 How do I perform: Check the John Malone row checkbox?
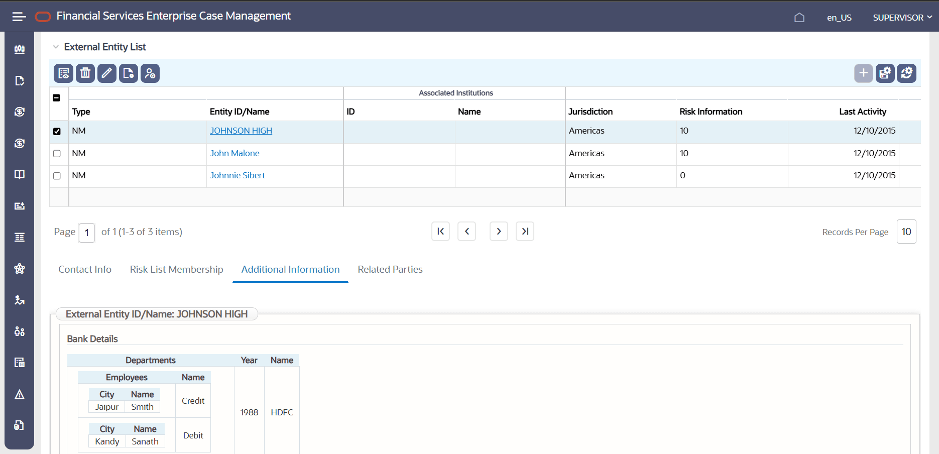click(57, 154)
